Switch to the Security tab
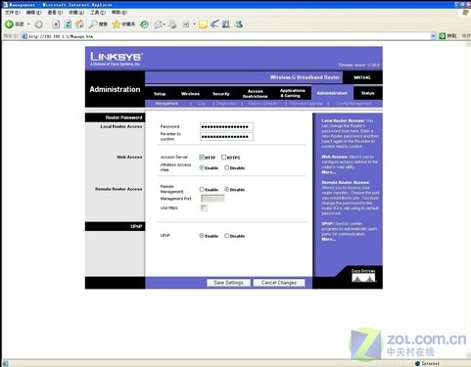Screen dimensions: 471x367 [x=221, y=94]
